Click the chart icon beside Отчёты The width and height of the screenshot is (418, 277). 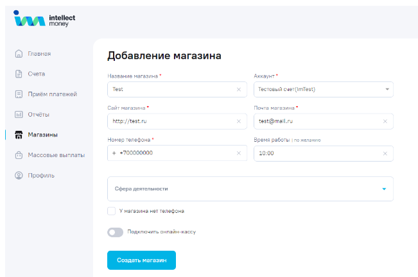pos(19,115)
